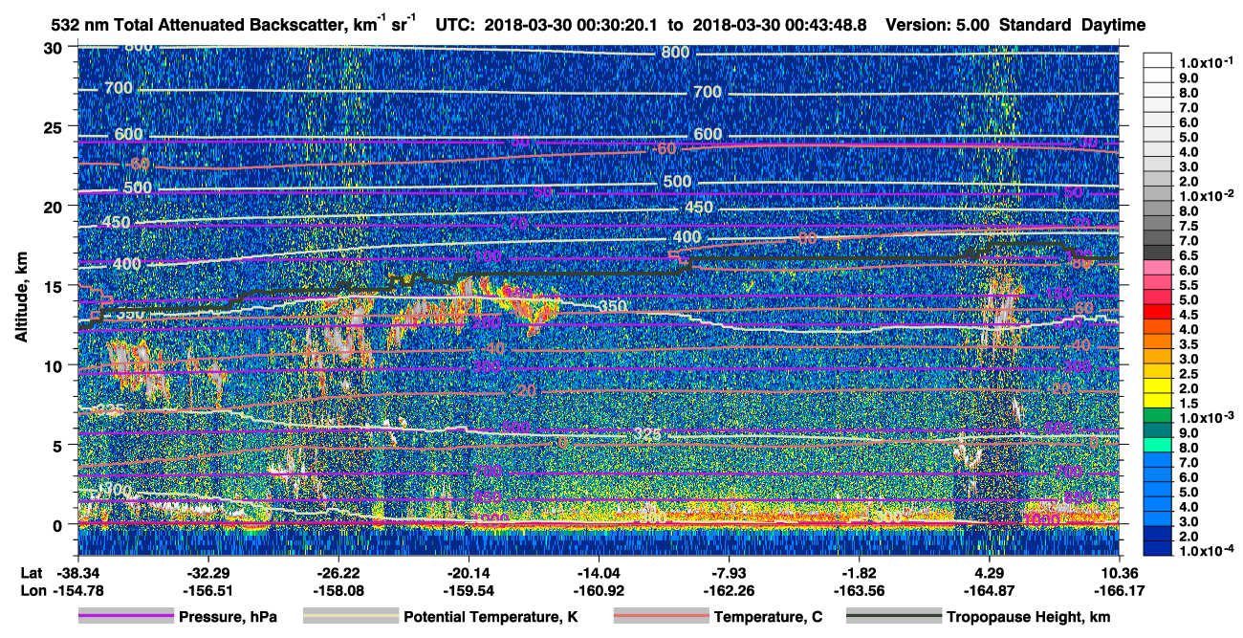Click longitude value -156.51
The width and height of the screenshot is (1243, 638).
coord(207,590)
